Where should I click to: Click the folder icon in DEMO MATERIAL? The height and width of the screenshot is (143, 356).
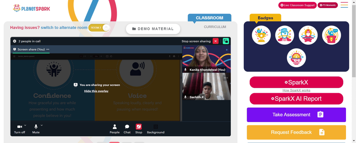pos(134,29)
